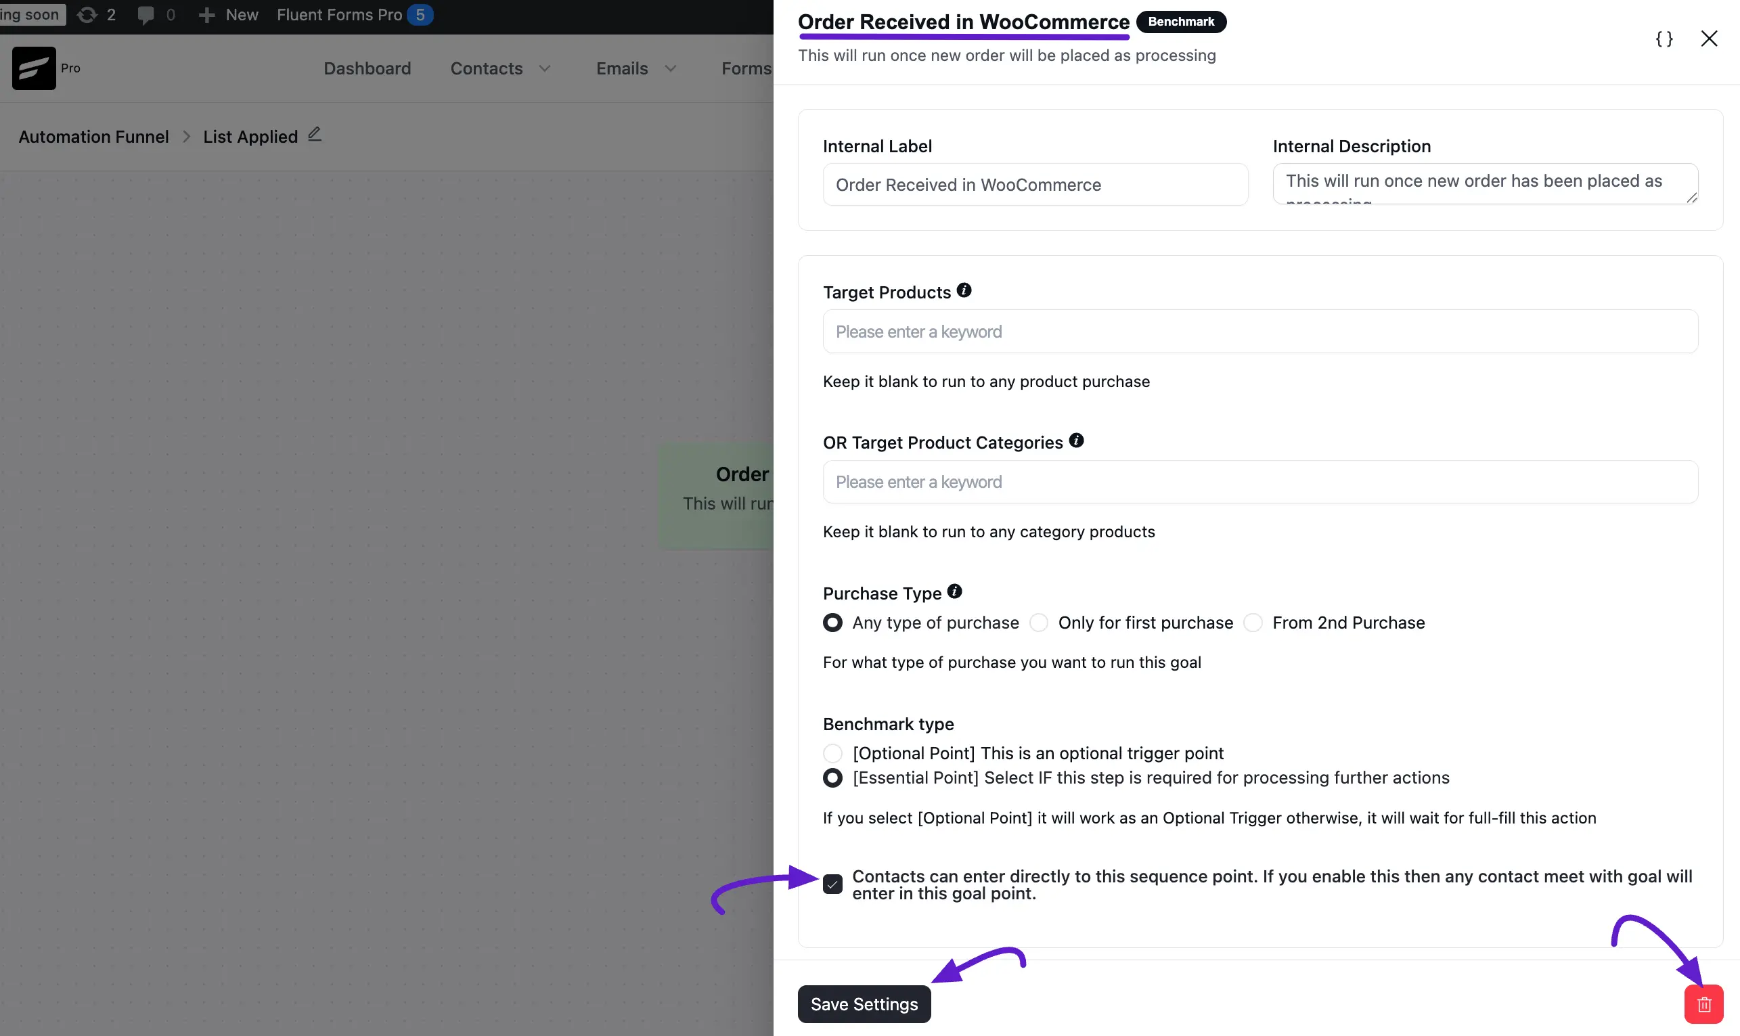Click 'Keep it blank to run to any product purchase'
1740x1036 pixels.
(x=986, y=381)
